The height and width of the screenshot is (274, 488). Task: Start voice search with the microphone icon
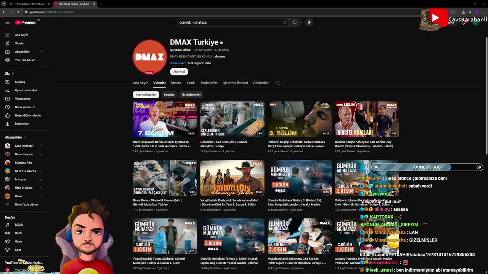(309, 22)
